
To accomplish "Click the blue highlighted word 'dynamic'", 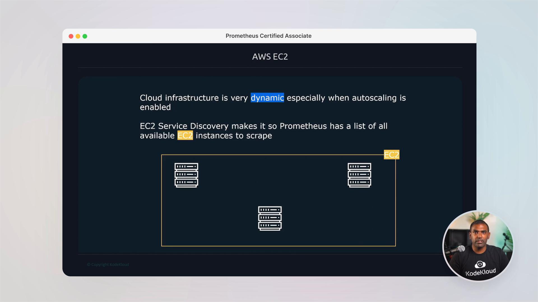I will click(267, 98).
